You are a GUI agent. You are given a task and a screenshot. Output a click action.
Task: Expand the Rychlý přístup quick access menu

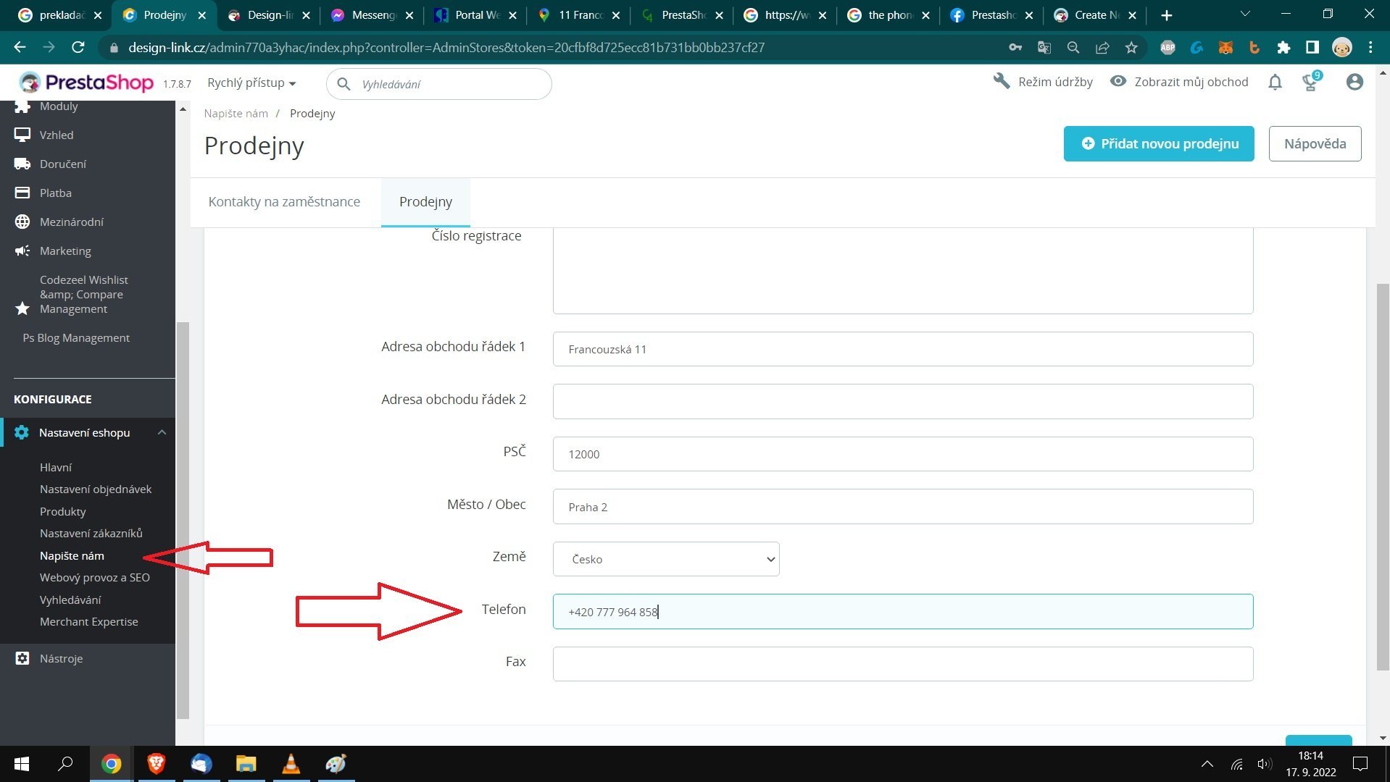[251, 83]
